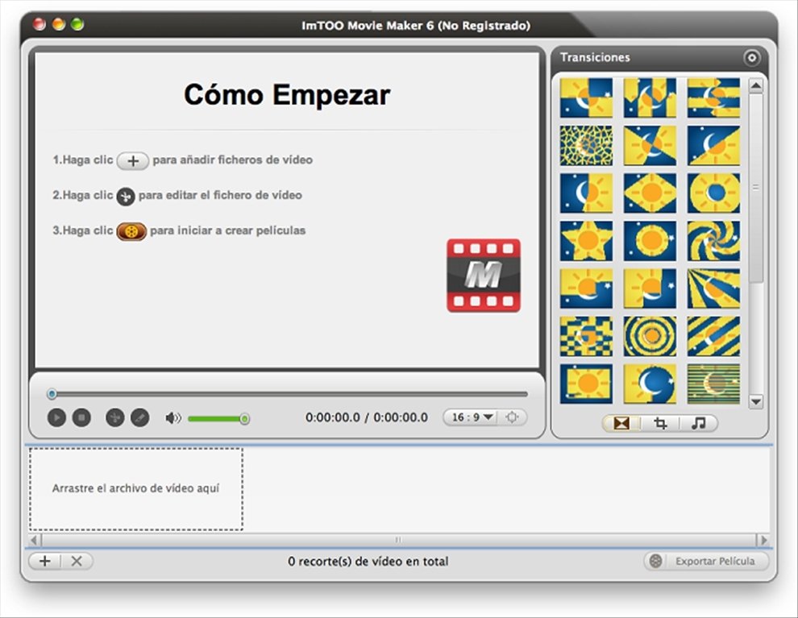Open Transiciones panel settings gear
The width and height of the screenshot is (798, 618).
pos(752,57)
